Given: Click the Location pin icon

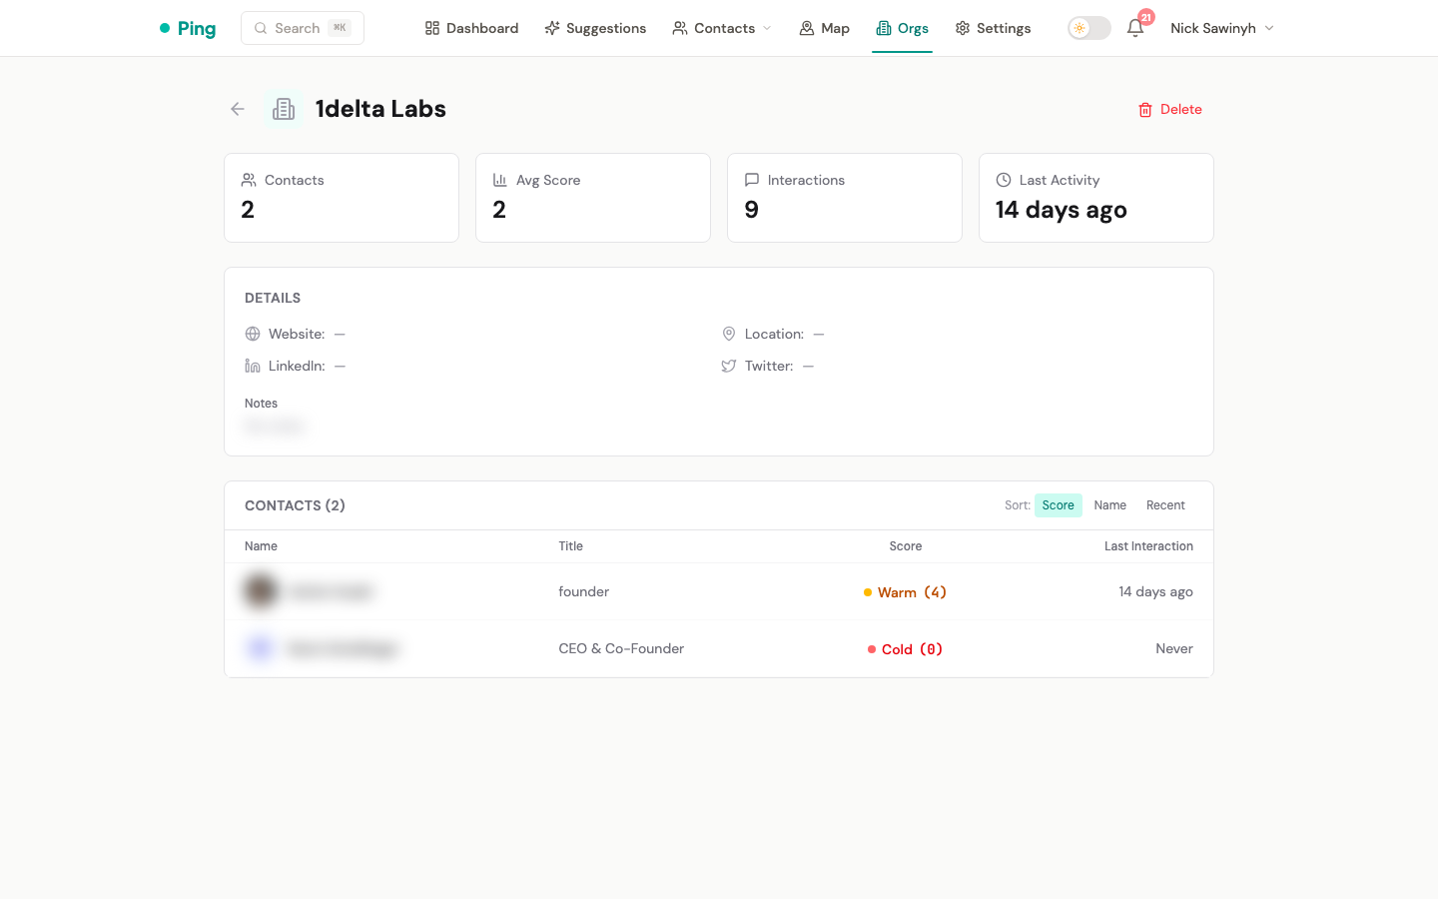Looking at the screenshot, I should coord(729,334).
